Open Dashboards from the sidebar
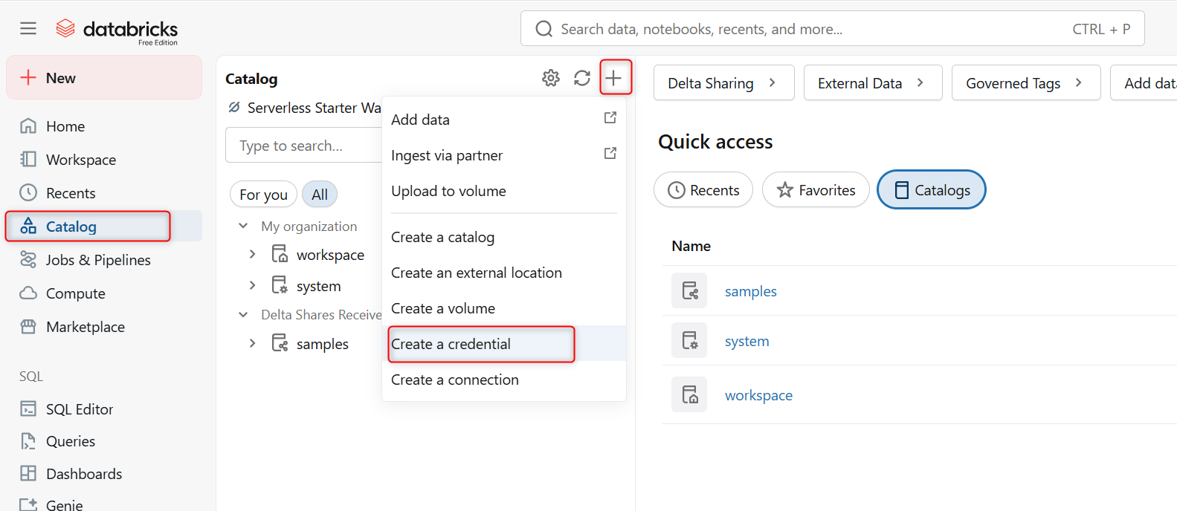The height and width of the screenshot is (511, 1177). [83, 474]
